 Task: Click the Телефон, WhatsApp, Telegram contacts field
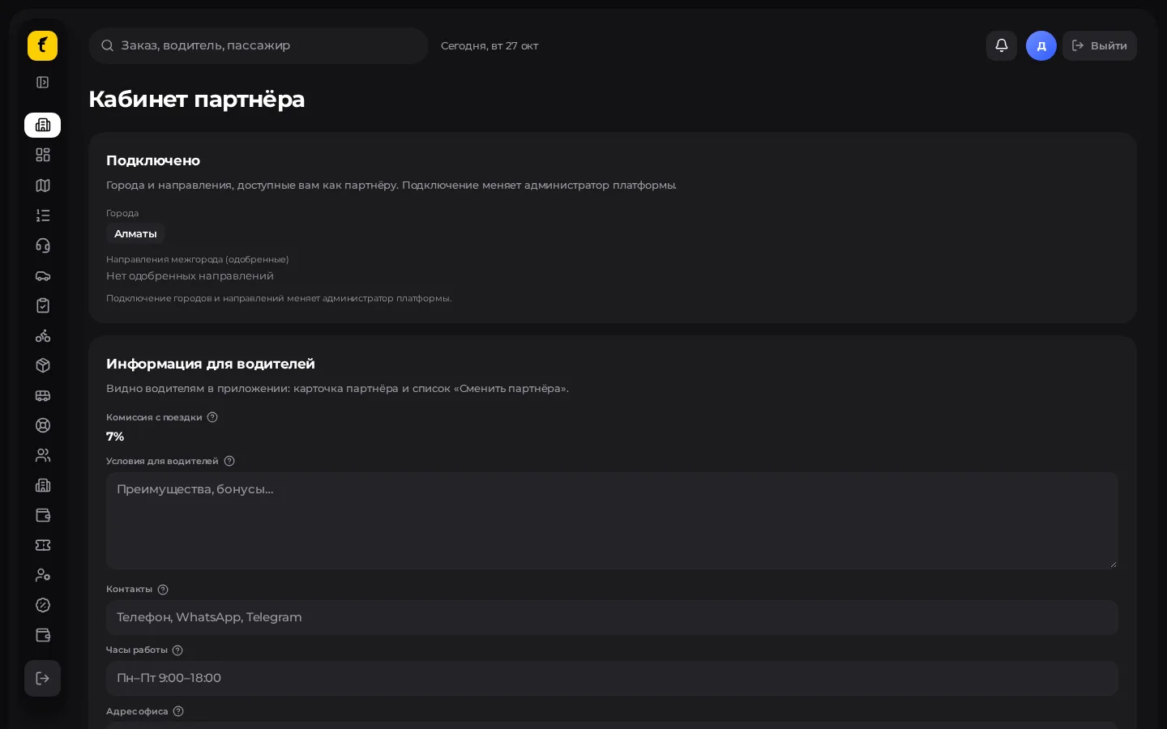612,617
